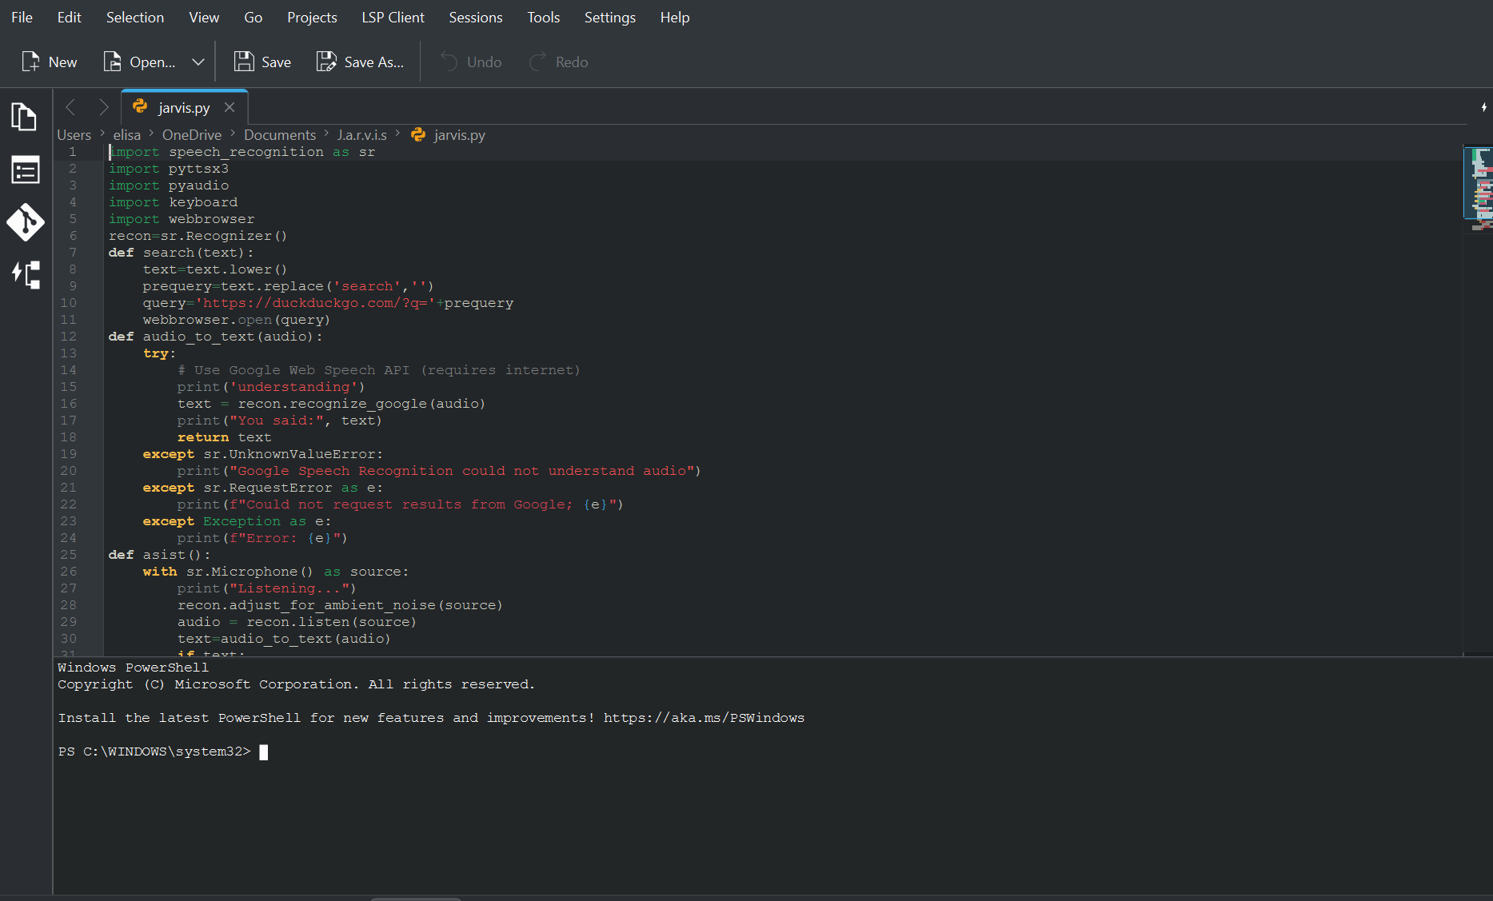
Task: Click the 'import webbrowser' line
Action: tap(182, 219)
